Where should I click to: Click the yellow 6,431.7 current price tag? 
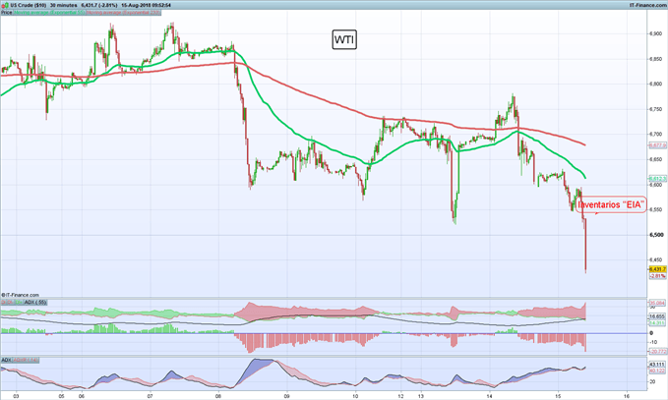click(657, 269)
